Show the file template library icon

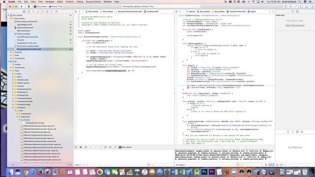[288, 132]
